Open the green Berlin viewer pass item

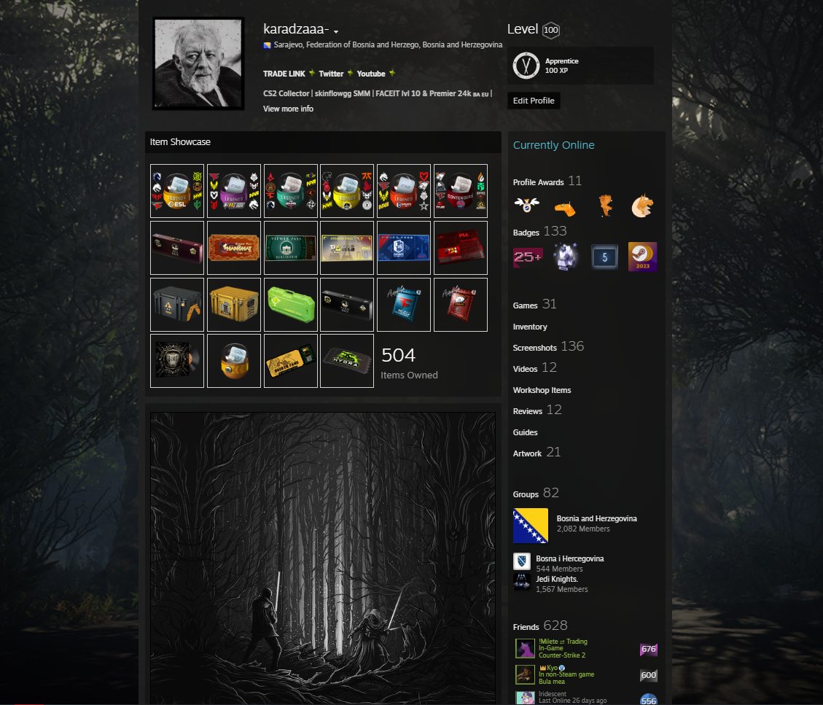290,248
